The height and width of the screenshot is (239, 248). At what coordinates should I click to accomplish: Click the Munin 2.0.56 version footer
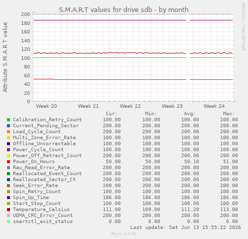point(124,234)
